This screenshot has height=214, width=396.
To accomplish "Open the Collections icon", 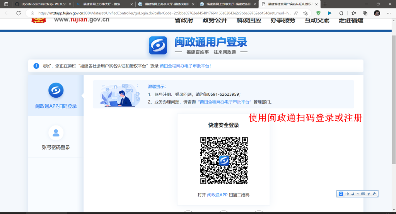I will (x=365, y=13).
